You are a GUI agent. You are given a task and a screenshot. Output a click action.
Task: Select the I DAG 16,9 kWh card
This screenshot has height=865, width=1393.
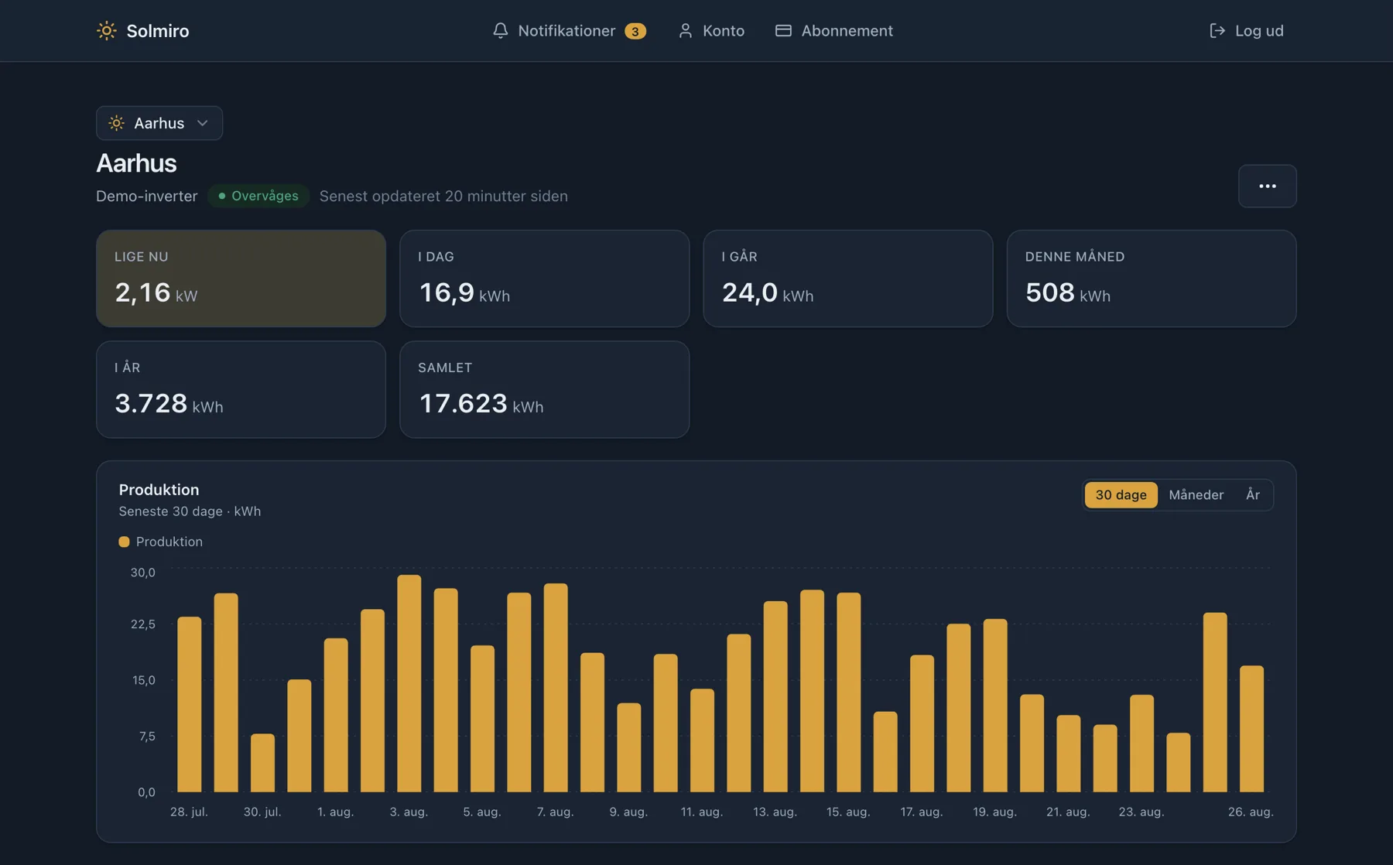tap(544, 279)
